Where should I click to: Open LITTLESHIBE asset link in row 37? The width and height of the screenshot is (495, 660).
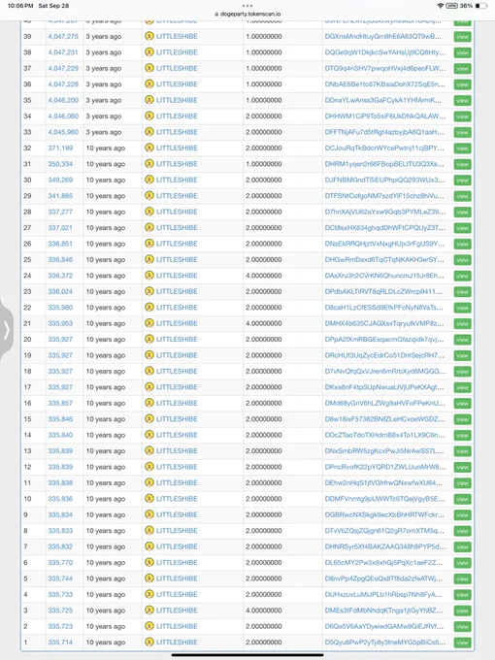point(177,68)
